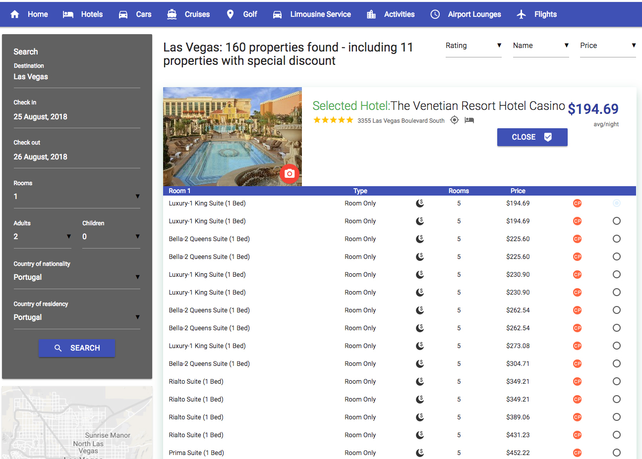Click the orange CP icon on the $304.71 row

tap(577, 363)
